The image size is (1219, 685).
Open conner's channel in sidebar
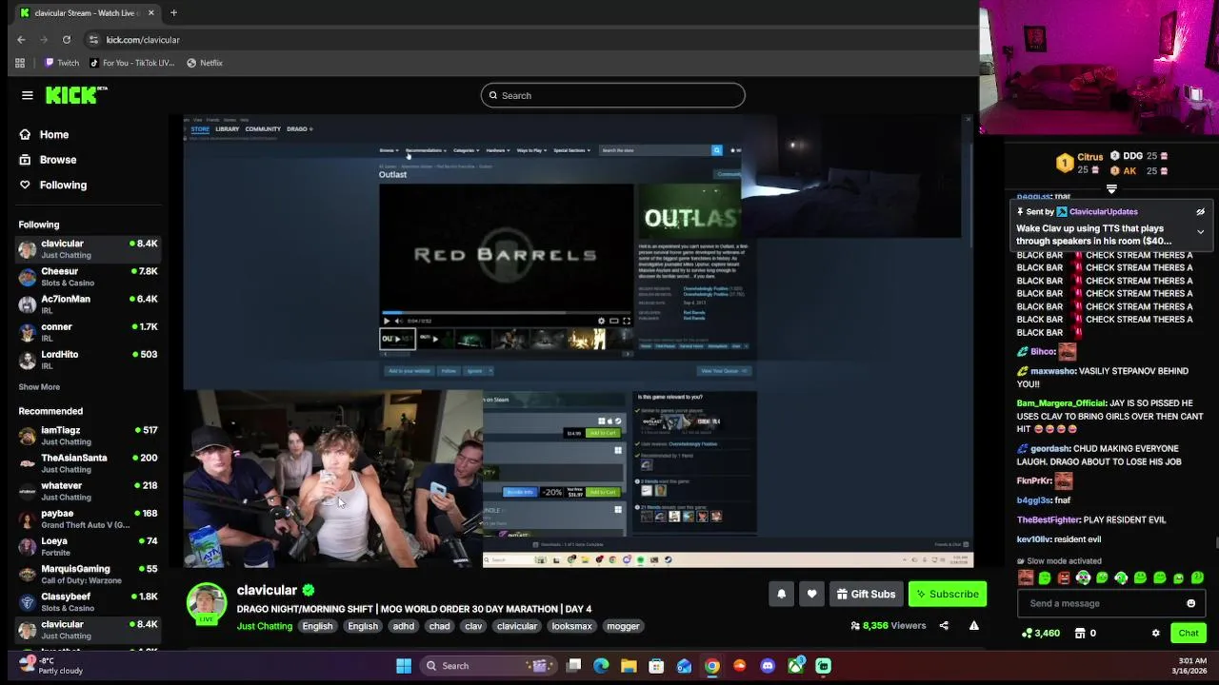pos(88,332)
